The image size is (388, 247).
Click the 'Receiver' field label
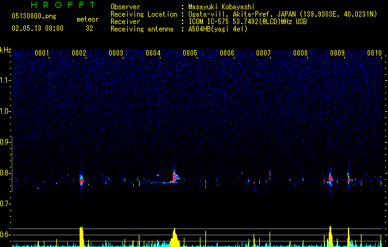click(125, 22)
